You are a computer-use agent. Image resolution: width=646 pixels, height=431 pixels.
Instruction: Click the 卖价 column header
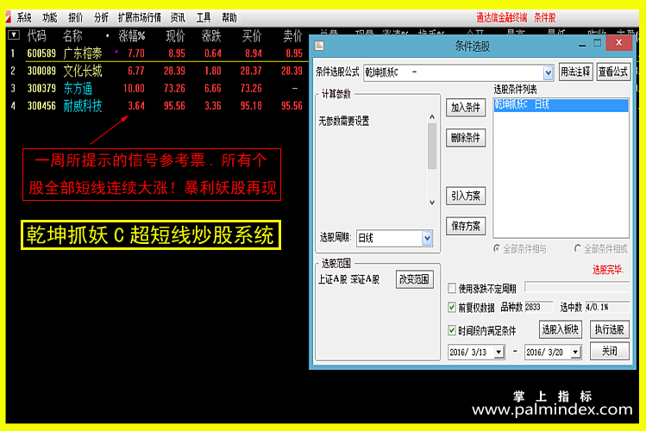[x=292, y=36]
